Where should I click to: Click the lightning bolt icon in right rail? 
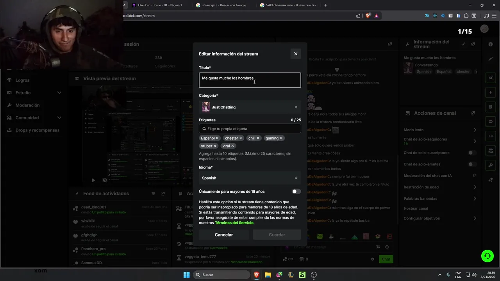[491, 92]
